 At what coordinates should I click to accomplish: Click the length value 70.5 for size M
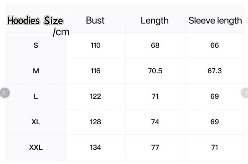155,71
